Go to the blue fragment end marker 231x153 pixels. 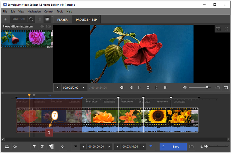[151, 147]
